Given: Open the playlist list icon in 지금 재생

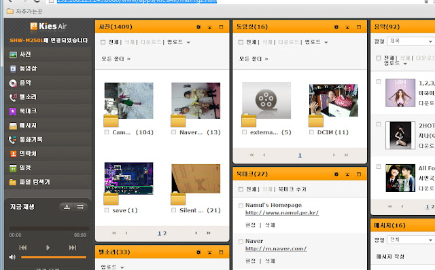Looking at the screenshot, I should click(x=80, y=207).
